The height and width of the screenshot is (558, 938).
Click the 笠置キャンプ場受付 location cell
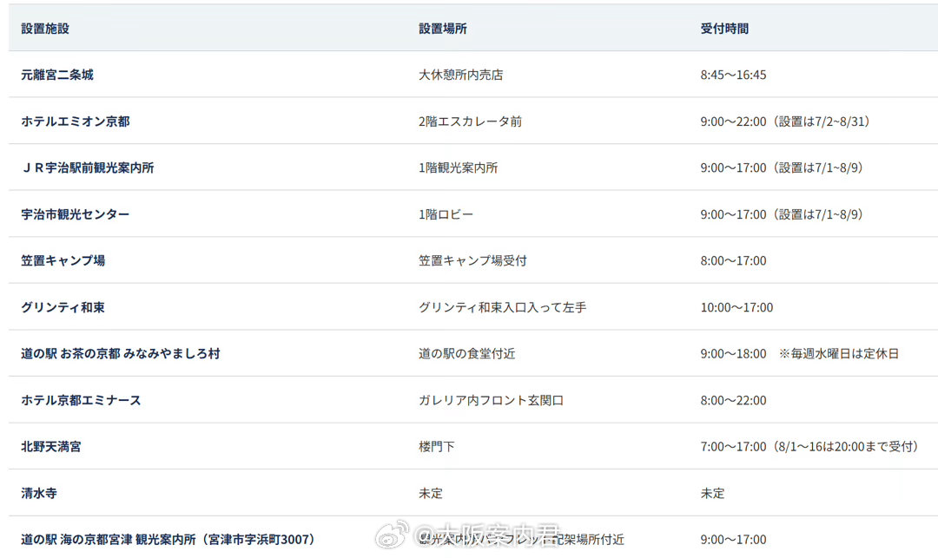pyautogui.click(x=472, y=260)
